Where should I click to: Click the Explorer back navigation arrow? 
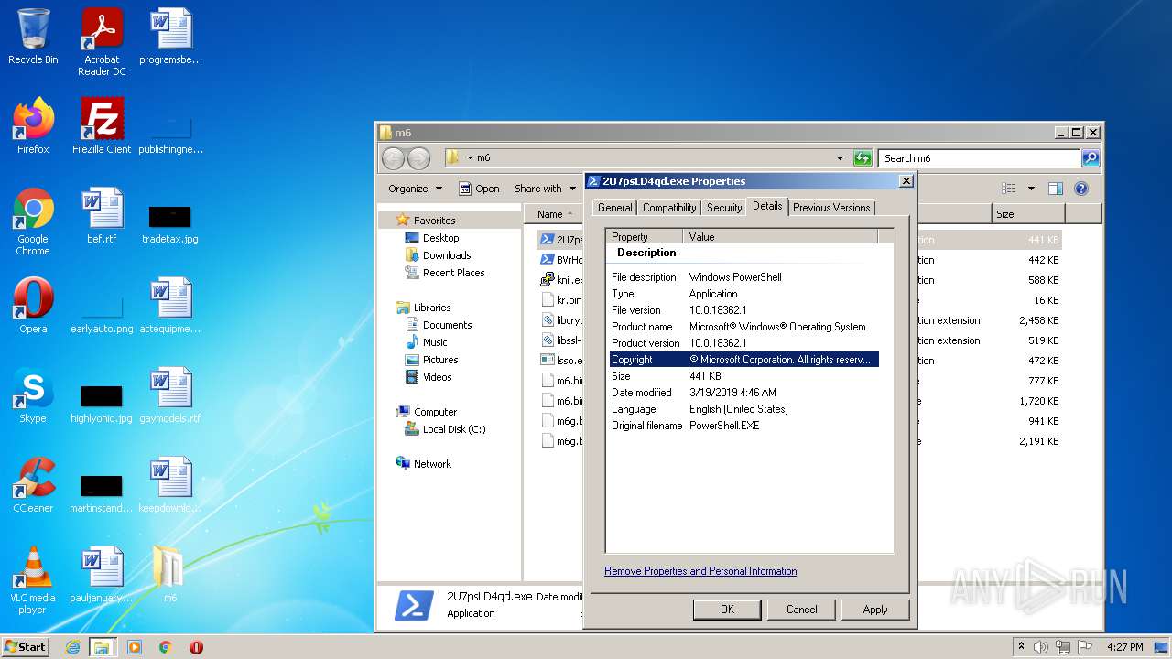coord(393,158)
